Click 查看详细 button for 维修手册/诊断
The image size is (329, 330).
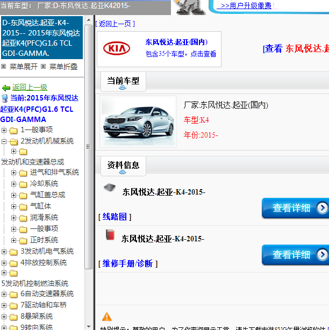(295, 255)
